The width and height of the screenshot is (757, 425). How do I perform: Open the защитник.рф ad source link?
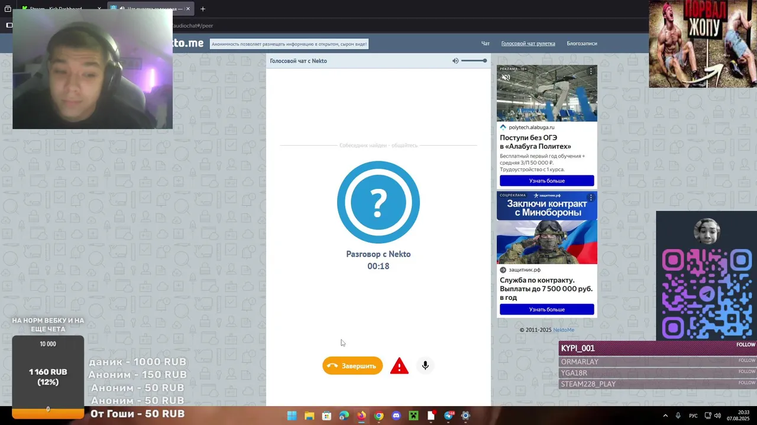[524, 270]
